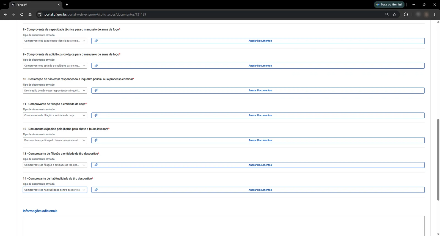Open a new browser tab
The width and height of the screenshot is (440, 236).
(x=67, y=5)
